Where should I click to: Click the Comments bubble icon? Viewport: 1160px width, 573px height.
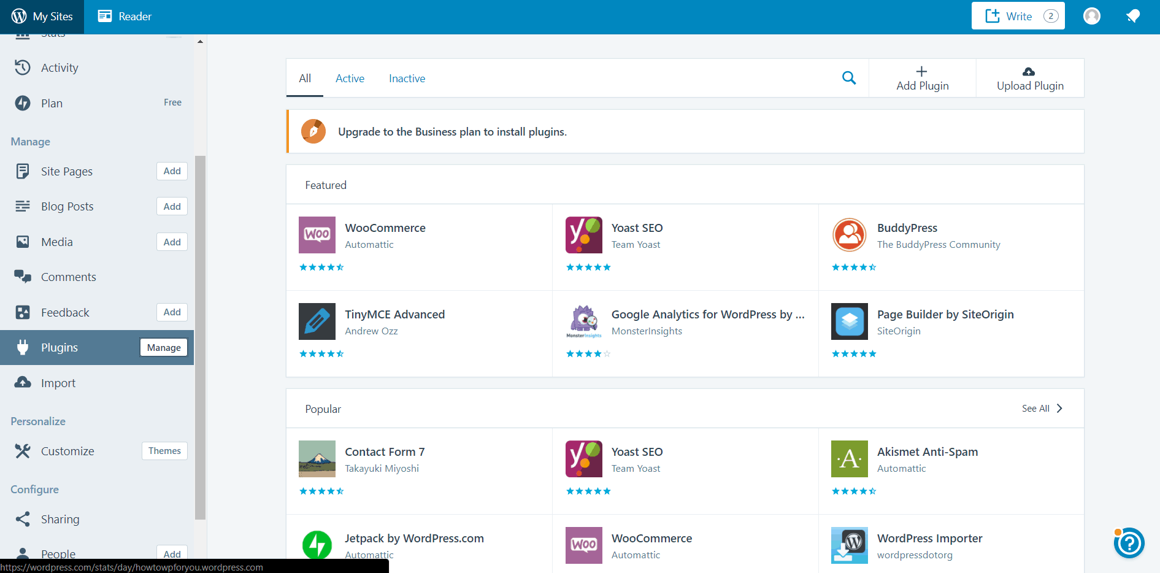pos(23,277)
